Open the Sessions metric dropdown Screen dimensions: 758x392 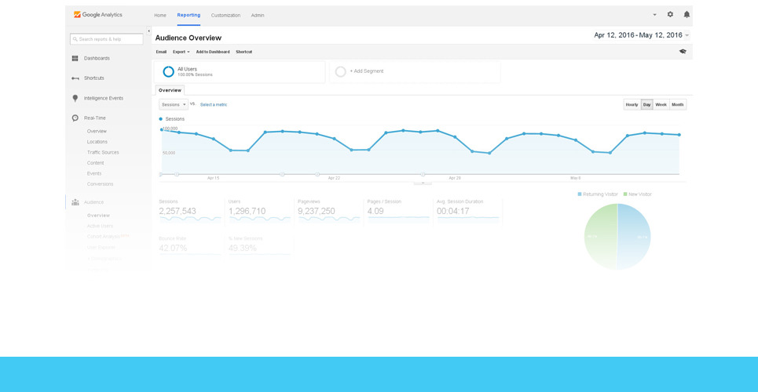click(174, 104)
